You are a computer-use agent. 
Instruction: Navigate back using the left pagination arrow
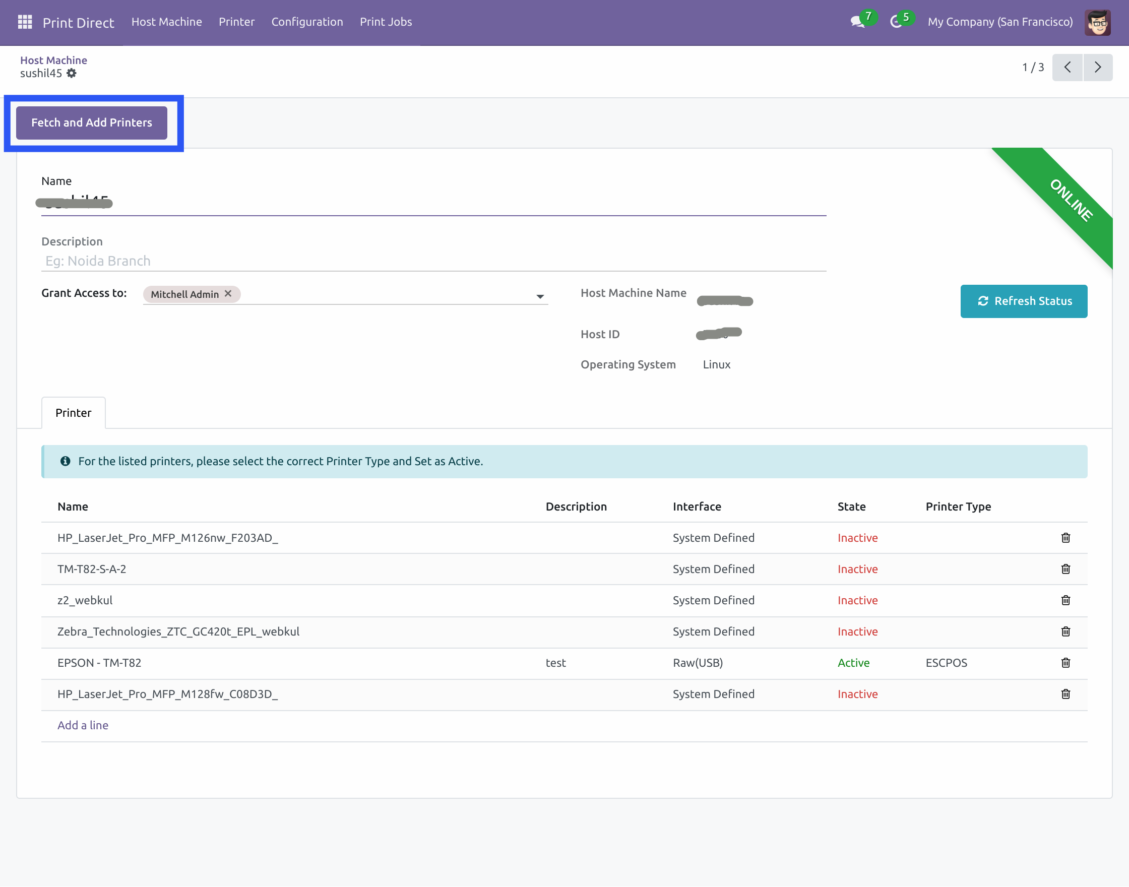tap(1067, 67)
